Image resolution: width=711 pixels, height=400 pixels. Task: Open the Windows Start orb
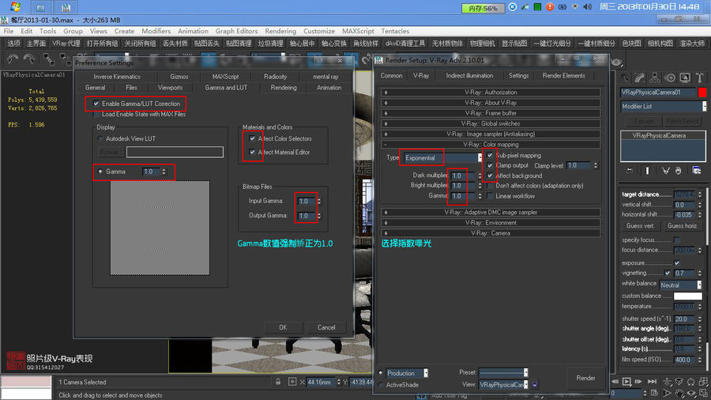click(16, 6)
